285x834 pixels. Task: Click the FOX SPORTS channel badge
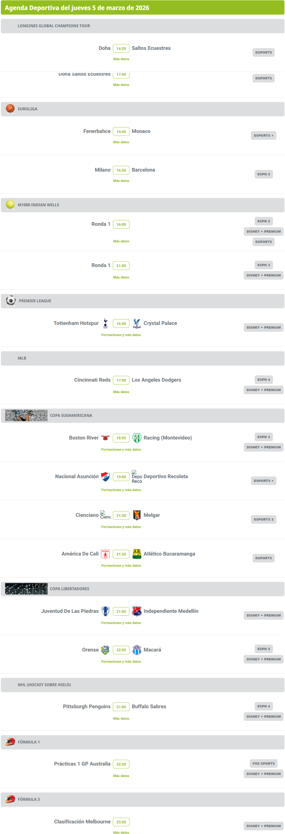pyautogui.click(x=264, y=763)
